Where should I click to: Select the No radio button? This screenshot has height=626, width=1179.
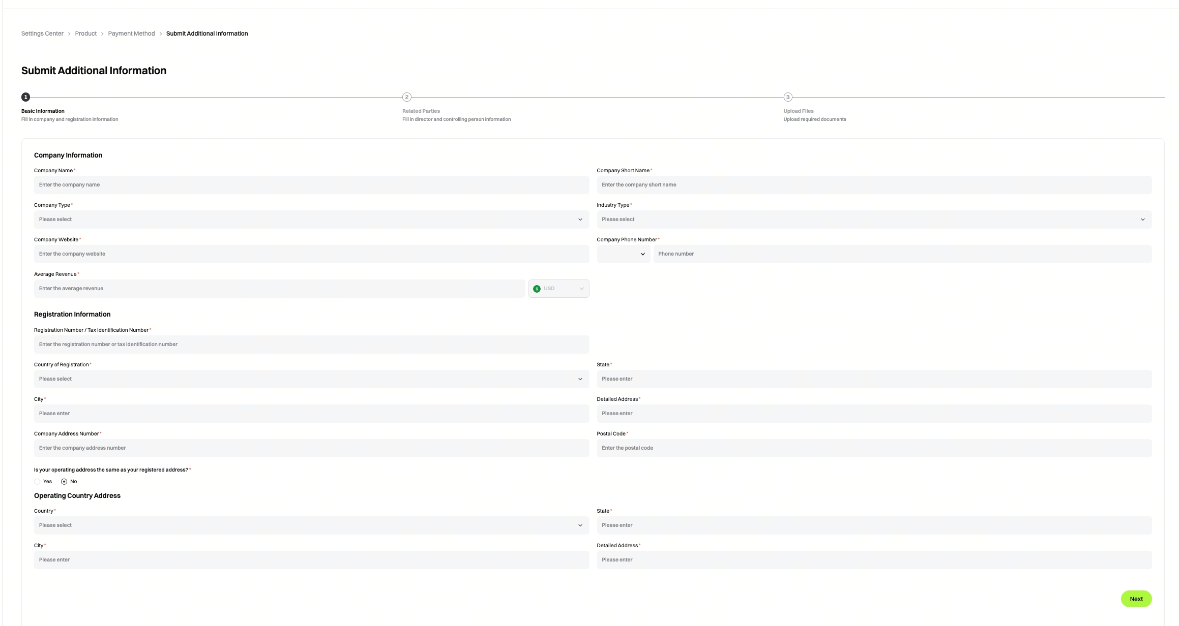pyautogui.click(x=64, y=482)
